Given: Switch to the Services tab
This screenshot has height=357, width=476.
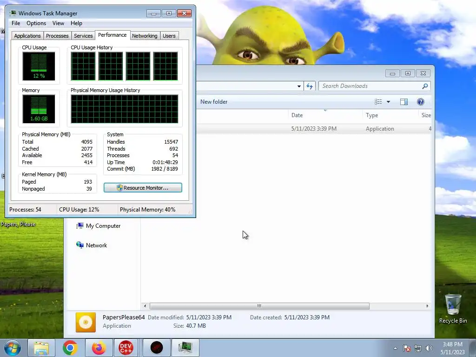Looking at the screenshot, I should [x=83, y=35].
